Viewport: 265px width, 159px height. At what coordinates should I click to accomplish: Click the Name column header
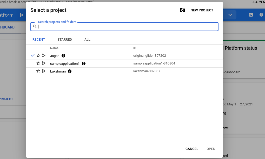(x=54, y=48)
